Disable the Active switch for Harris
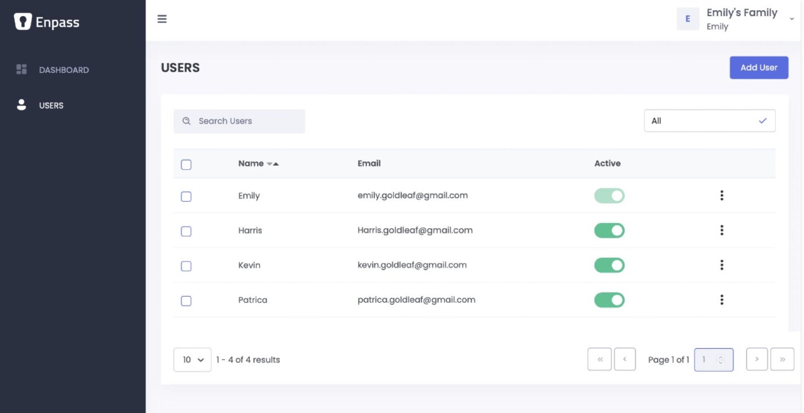This screenshot has width=804, height=413. point(609,231)
